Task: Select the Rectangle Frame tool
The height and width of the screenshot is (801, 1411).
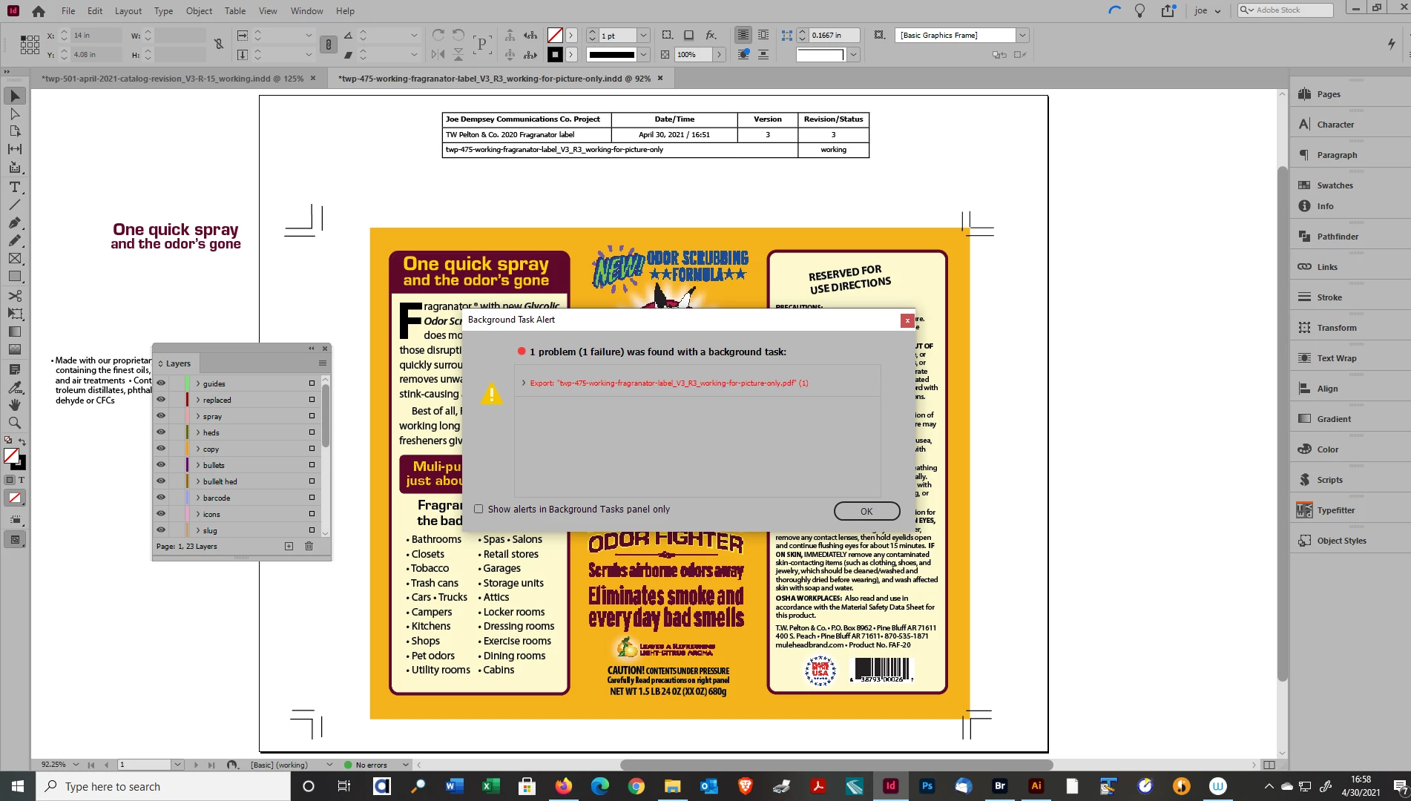Action: [x=15, y=258]
